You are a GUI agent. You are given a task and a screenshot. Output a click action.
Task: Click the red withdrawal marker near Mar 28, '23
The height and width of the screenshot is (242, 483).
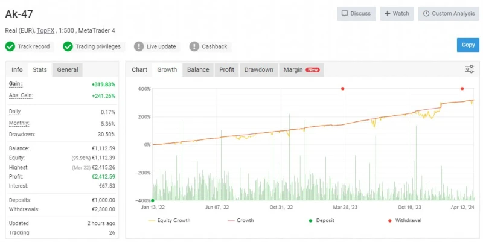point(342,89)
